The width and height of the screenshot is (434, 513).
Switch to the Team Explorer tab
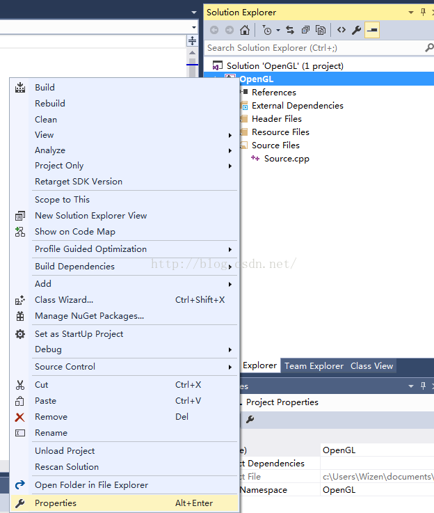click(314, 365)
